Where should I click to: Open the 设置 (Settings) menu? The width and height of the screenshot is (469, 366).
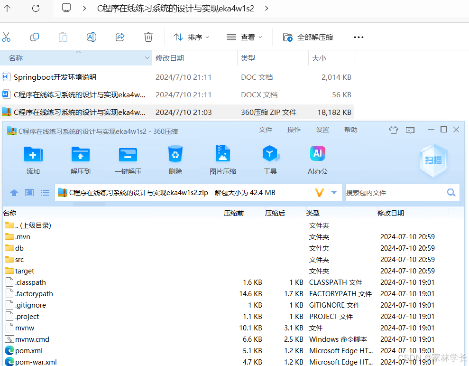[x=322, y=129]
